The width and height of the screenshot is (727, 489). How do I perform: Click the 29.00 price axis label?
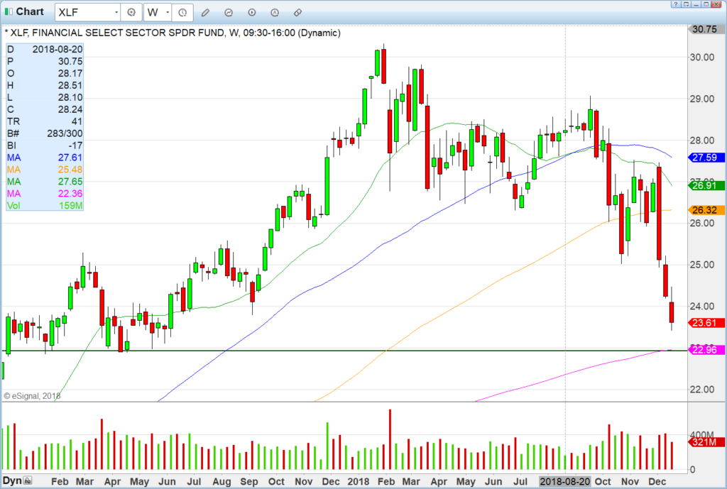[x=702, y=99]
